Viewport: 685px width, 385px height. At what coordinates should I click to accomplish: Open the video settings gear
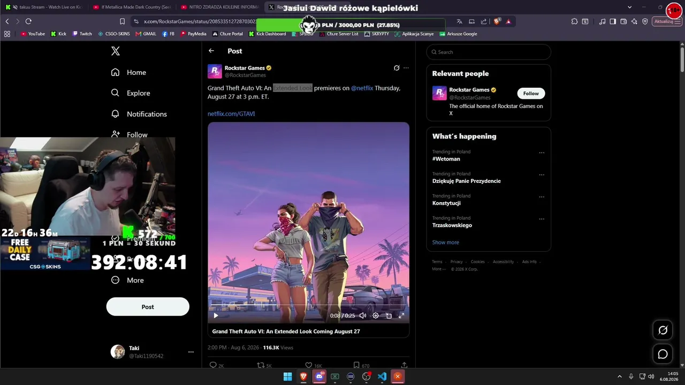click(376, 315)
